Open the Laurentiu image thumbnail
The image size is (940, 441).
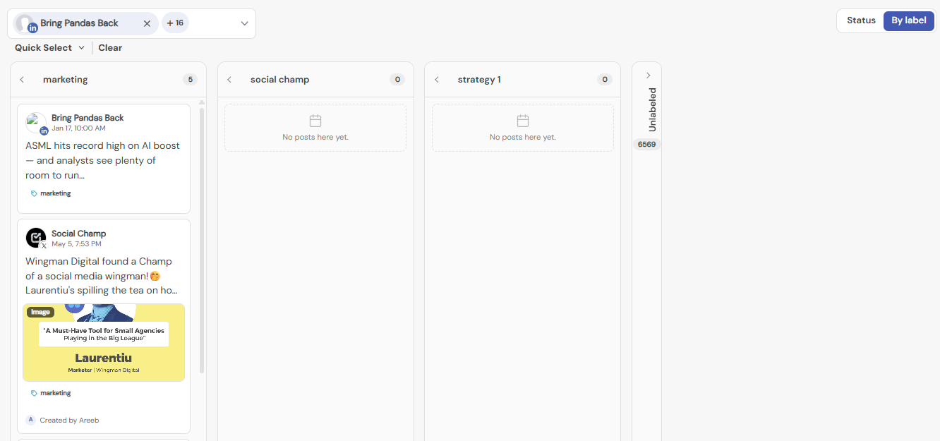(104, 342)
